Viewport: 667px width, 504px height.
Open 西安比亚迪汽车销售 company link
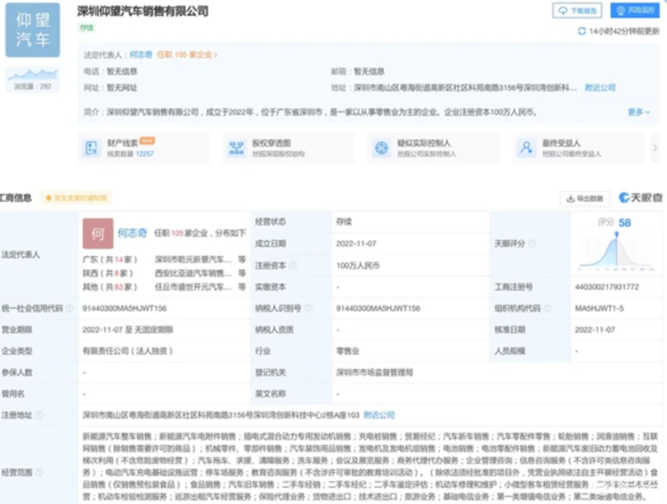(193, 273)
